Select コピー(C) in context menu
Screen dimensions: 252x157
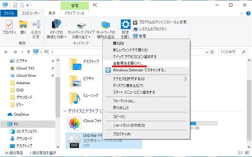[x=146, y=117]
